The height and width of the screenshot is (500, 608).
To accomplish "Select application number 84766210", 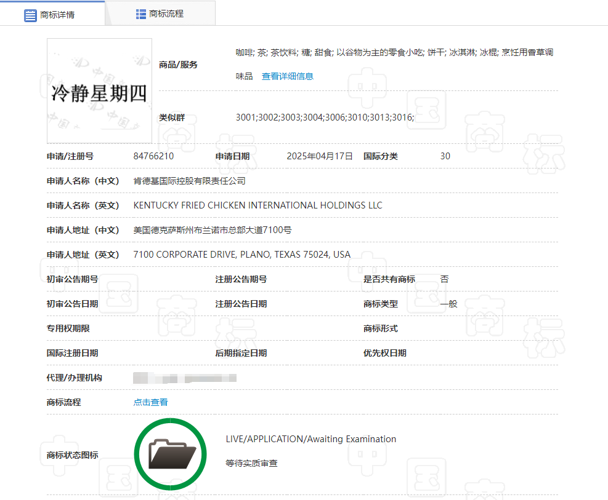I will point(153,156).
